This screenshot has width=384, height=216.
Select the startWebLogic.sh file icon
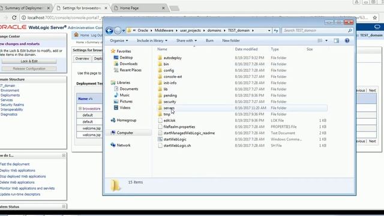160,145
